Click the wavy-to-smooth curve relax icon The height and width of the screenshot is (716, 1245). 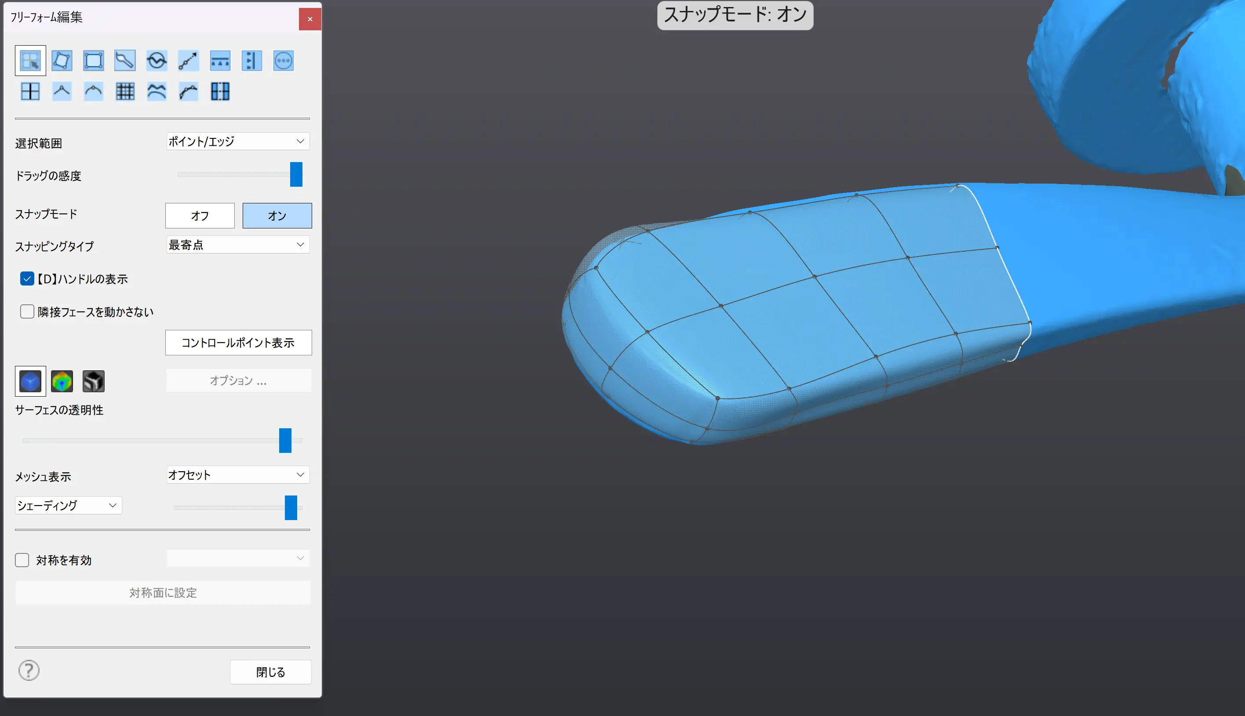click(157, 92)
